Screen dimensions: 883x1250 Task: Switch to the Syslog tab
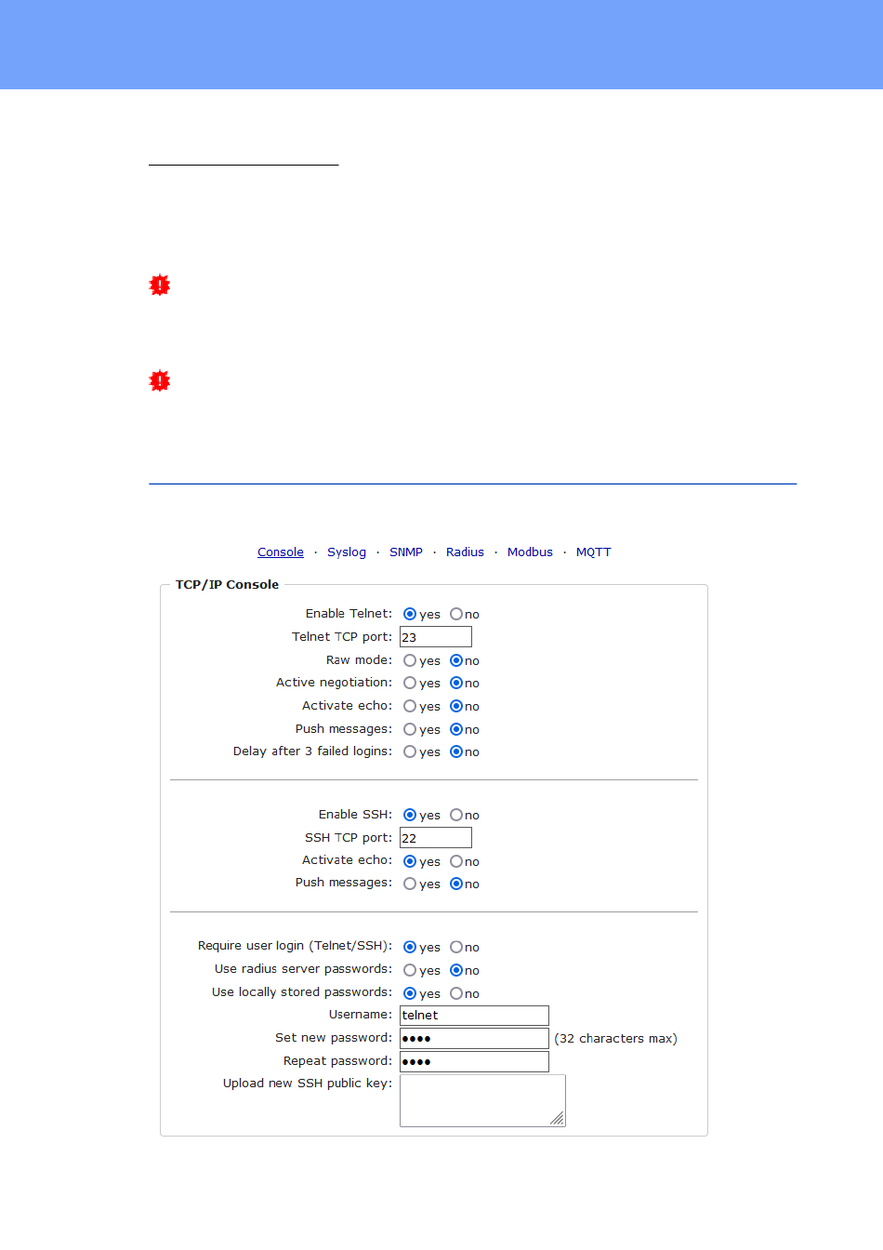(x=347, y=552)
